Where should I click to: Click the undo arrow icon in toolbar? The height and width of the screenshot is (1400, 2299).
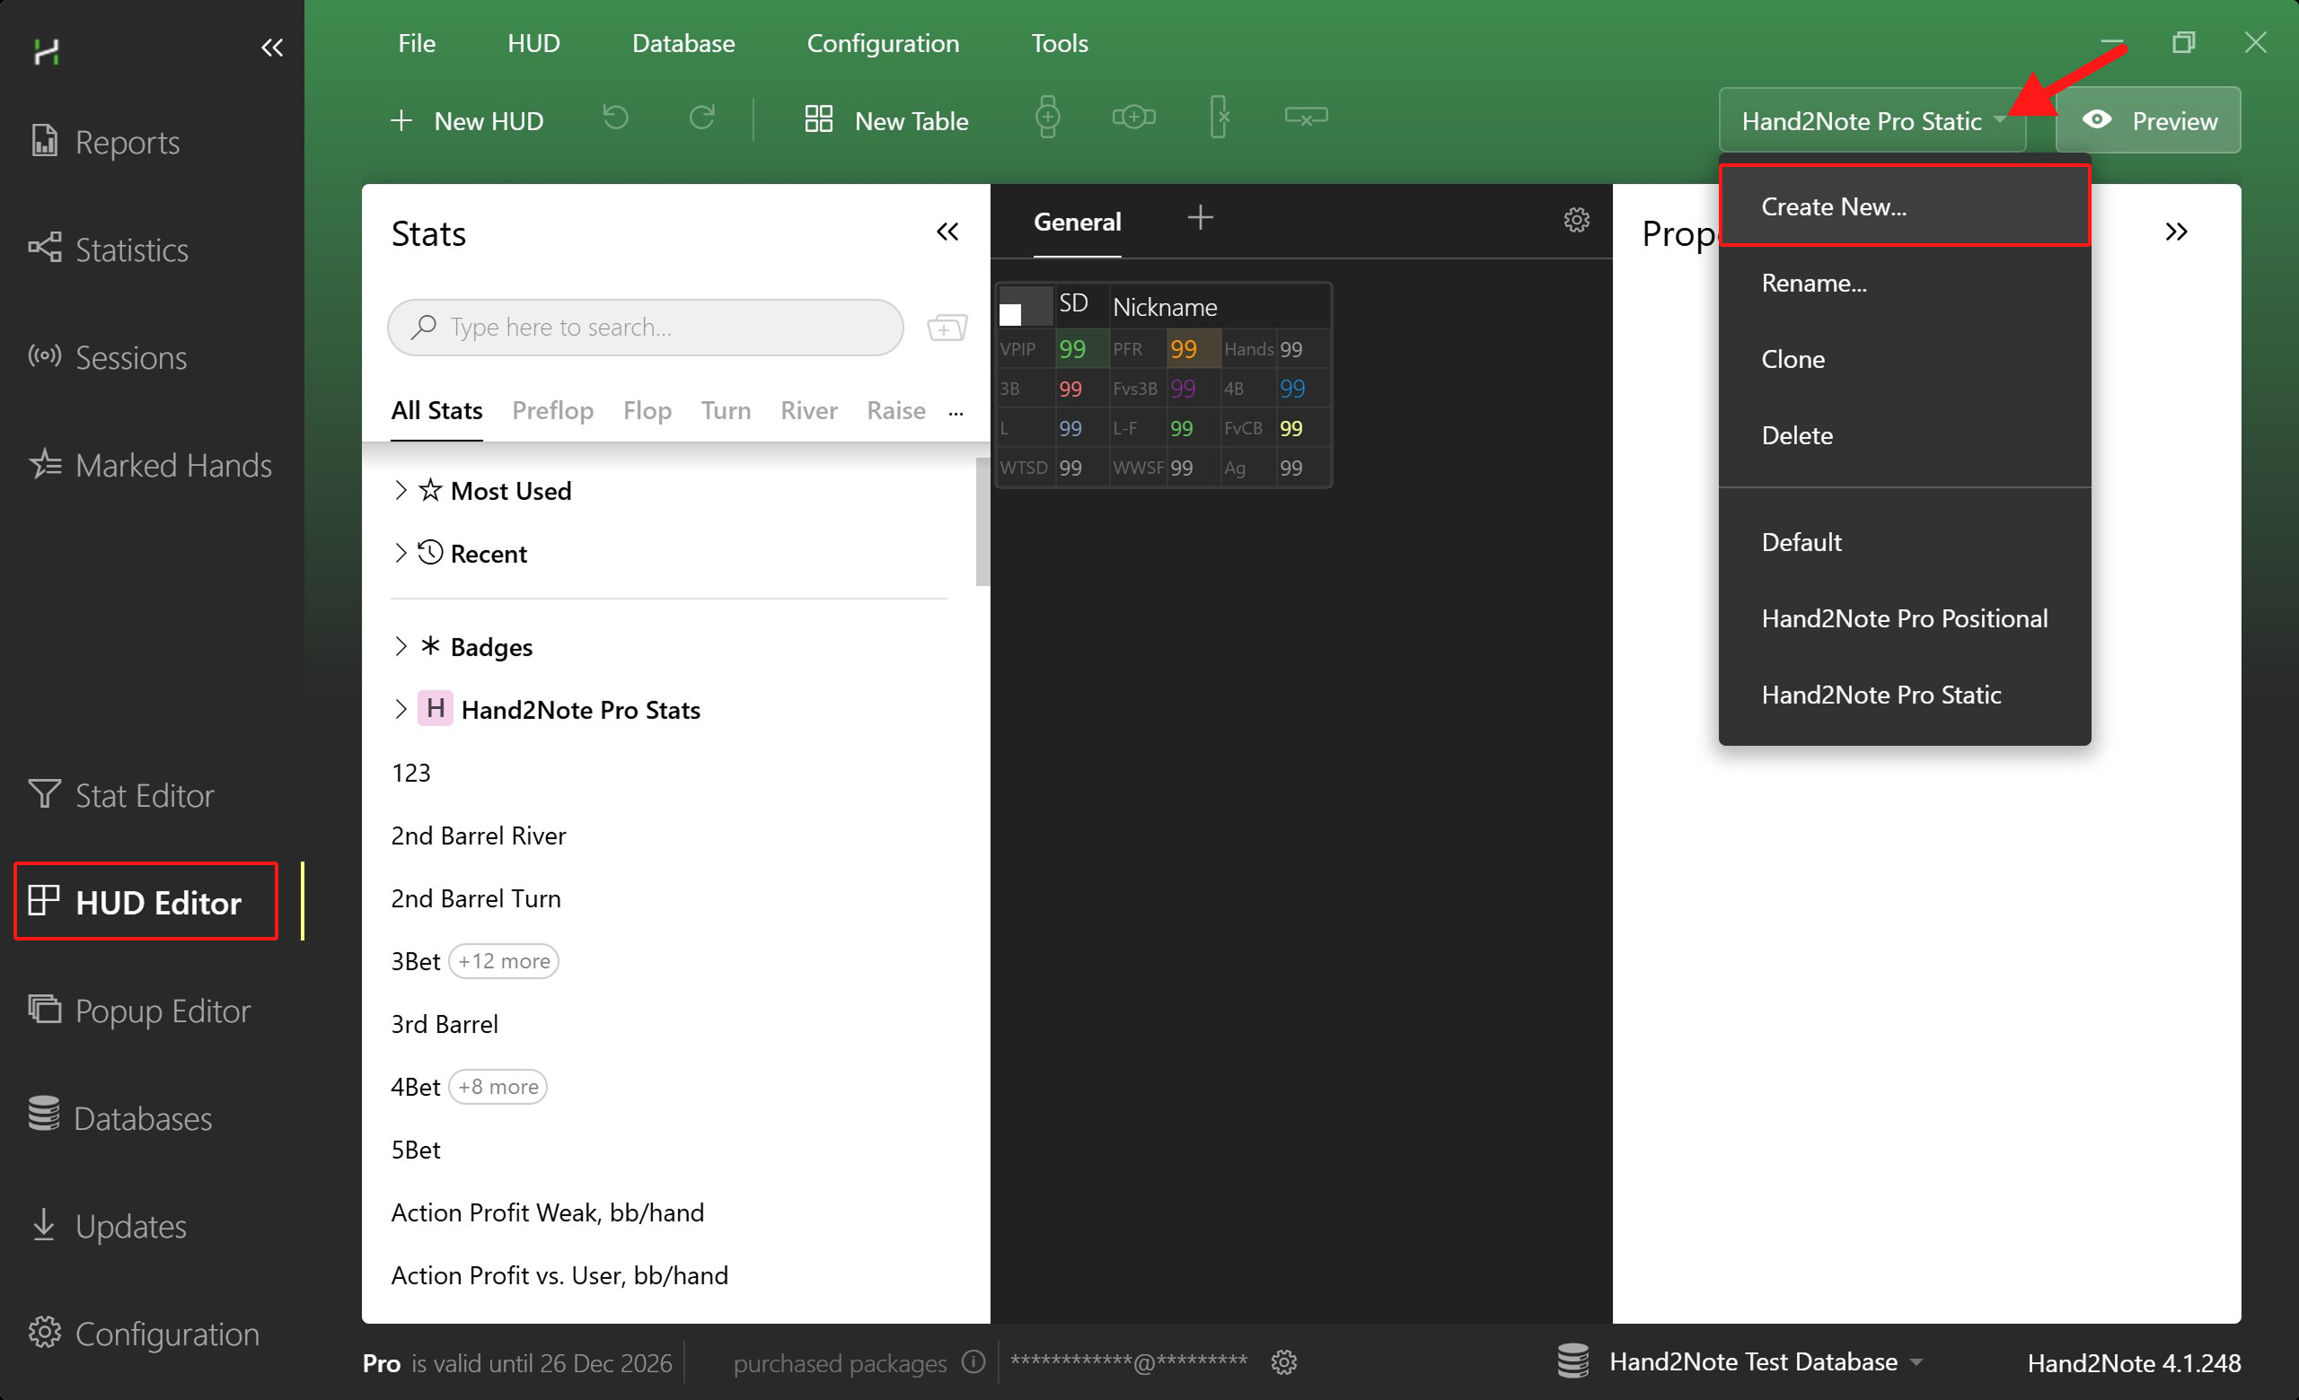click(616, 118)
